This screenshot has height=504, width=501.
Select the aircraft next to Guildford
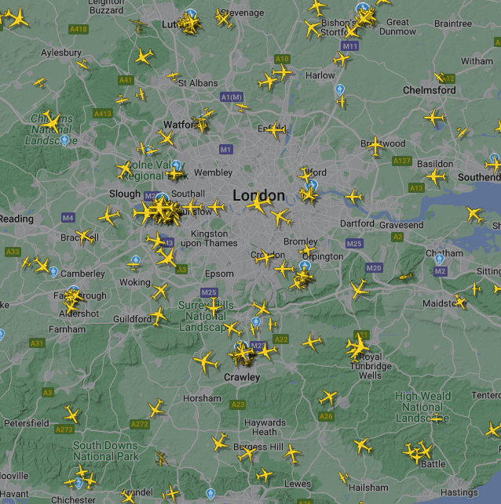coord(158,317)
